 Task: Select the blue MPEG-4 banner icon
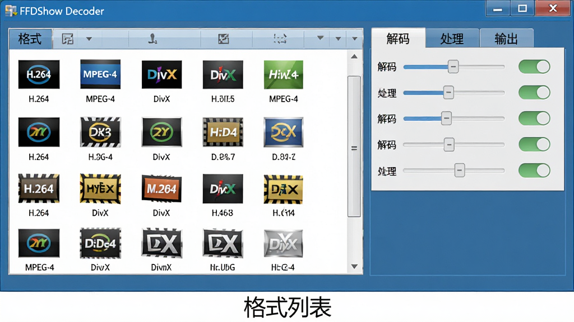[100, 74]
